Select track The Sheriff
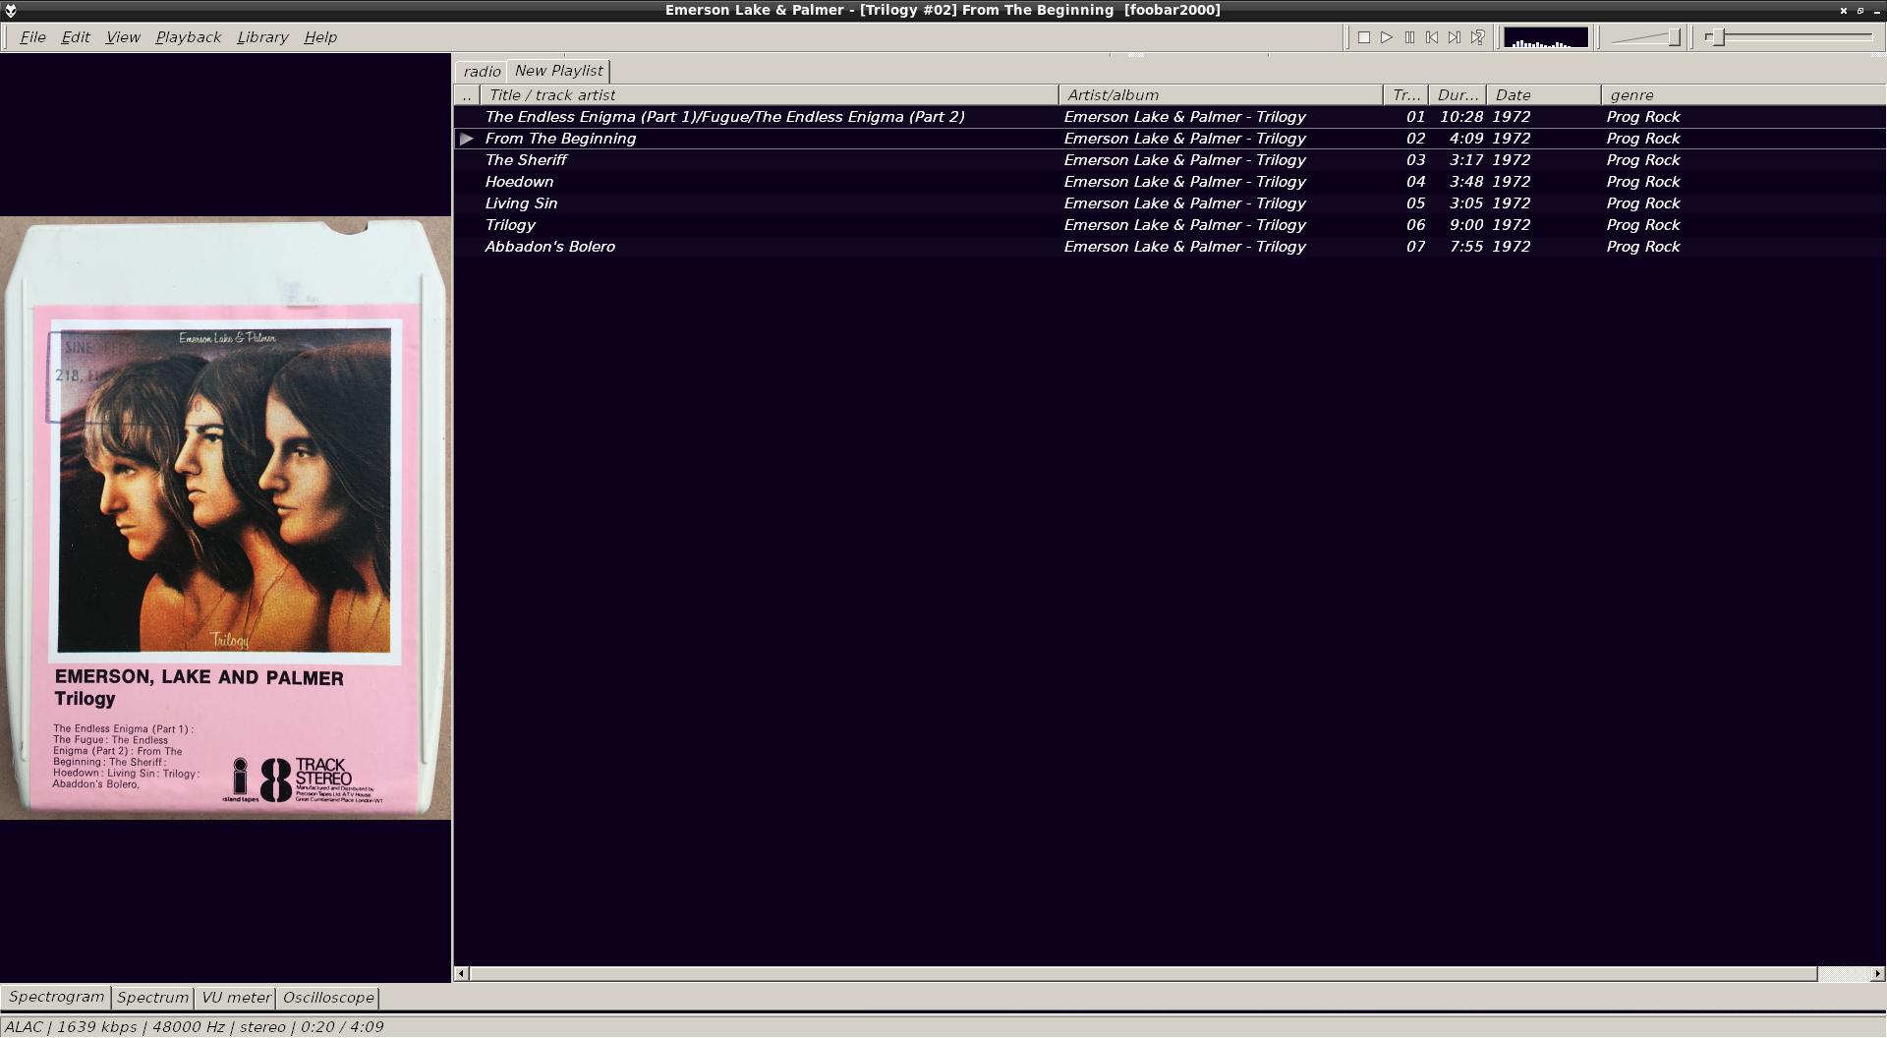This screenshot has width=1887, height=1038. 1170,160
